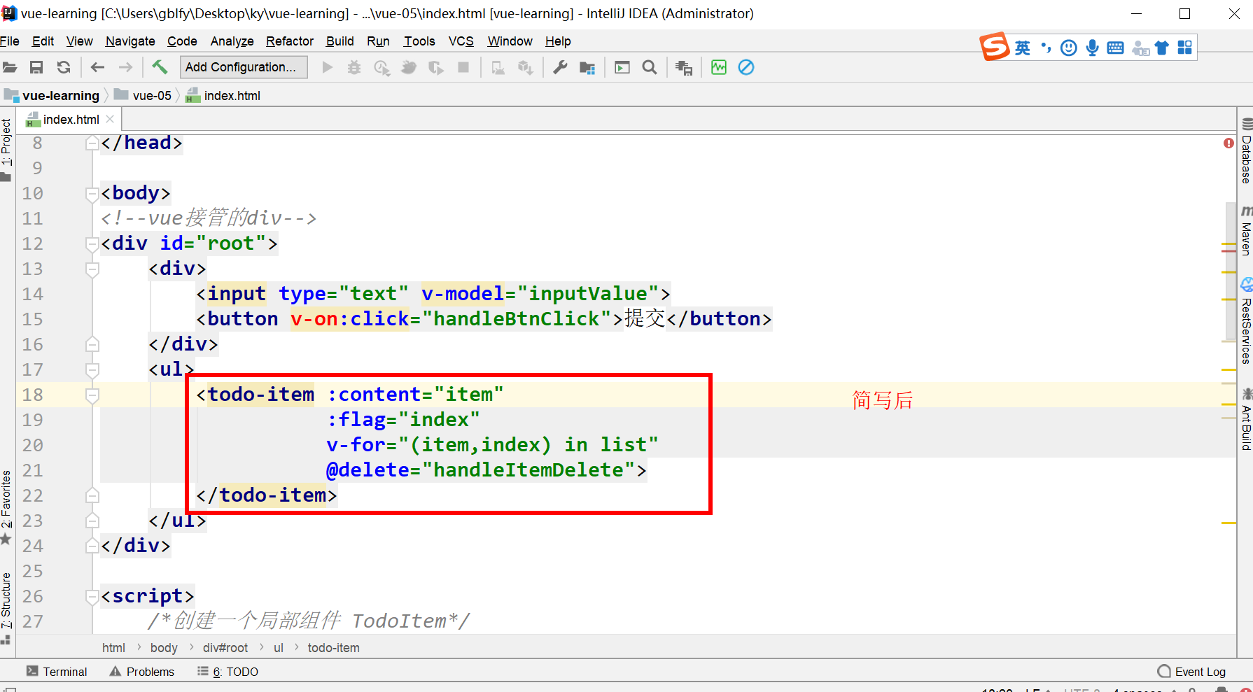Collapse the ul fold on line 17

[x=92, y=369]
